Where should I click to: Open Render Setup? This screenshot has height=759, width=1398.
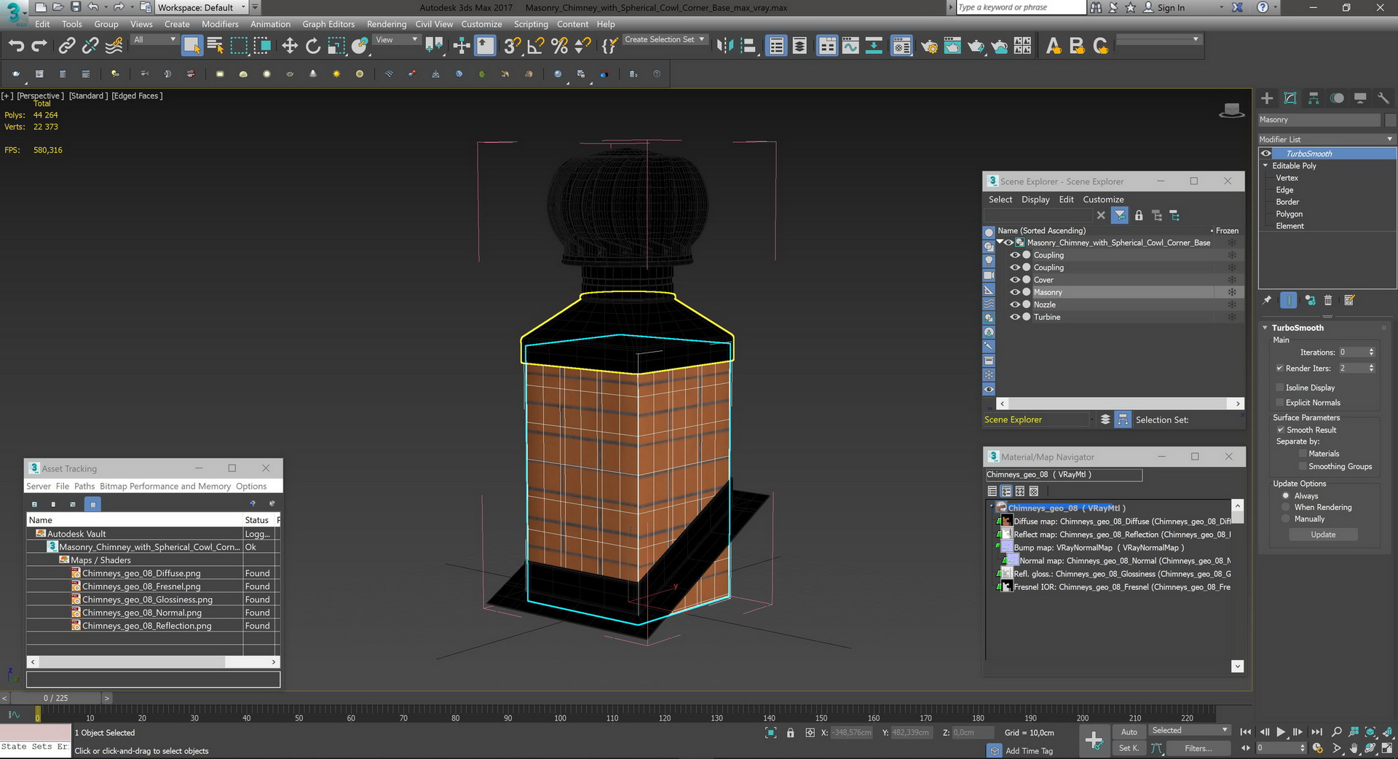click(x=929, y=46)
